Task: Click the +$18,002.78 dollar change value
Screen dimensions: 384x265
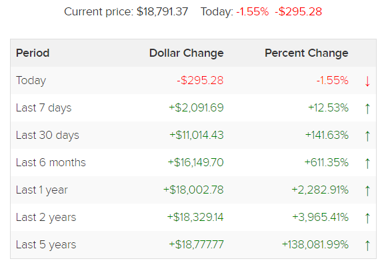Action: pyautogui.click(x=193, y=190)
